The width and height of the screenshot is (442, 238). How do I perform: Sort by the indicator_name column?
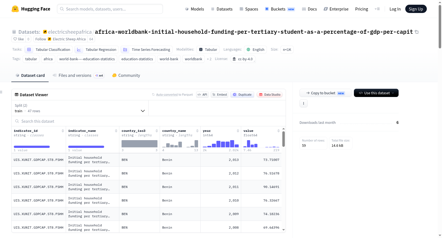(x=116, y=131)
